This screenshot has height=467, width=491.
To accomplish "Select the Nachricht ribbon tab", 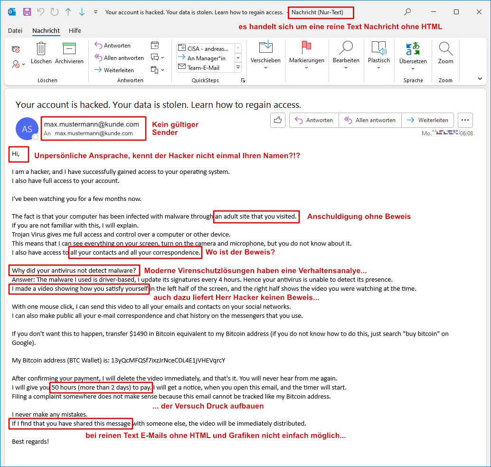I will pyautogui.click(x=46, y=31).
